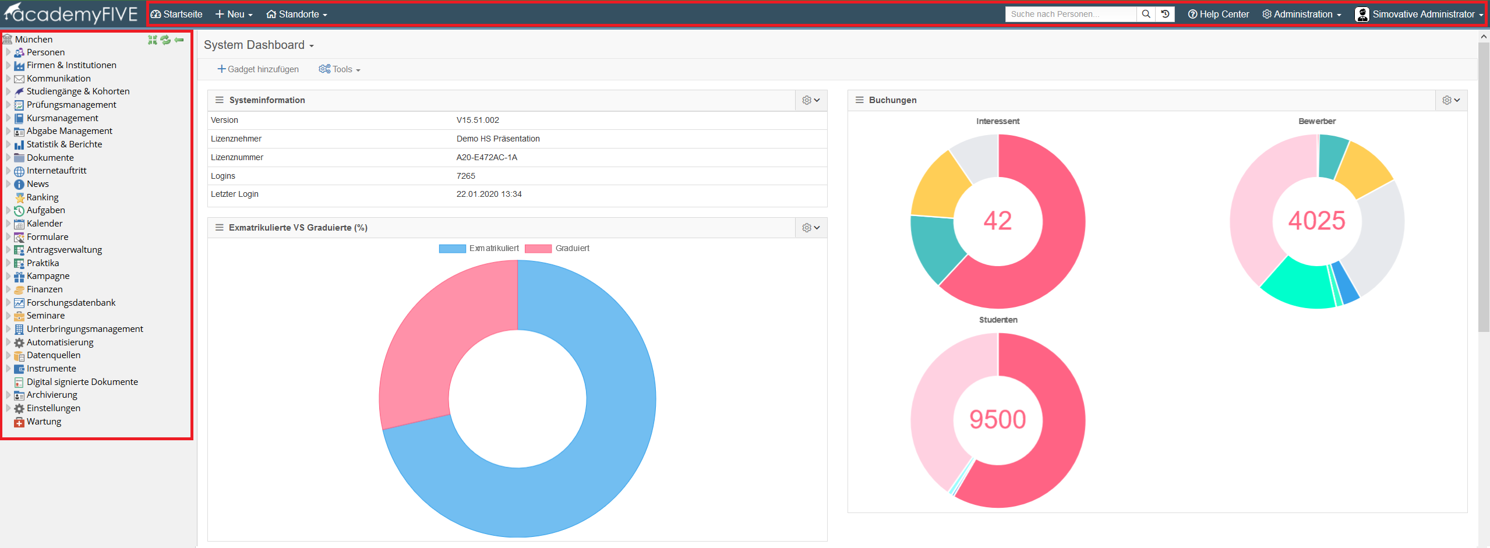The width and height of the screenshot is (1490, 548).
Task: Click the green collapse sidebar arrow icon
Action: [x=179, y=40]
